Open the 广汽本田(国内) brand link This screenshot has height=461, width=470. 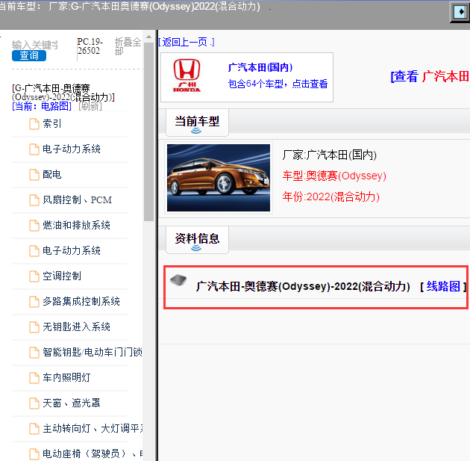click(x=260, y=67)
